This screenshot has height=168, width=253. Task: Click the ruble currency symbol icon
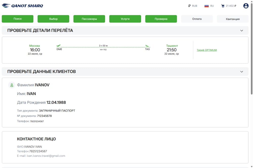[189, 6]
